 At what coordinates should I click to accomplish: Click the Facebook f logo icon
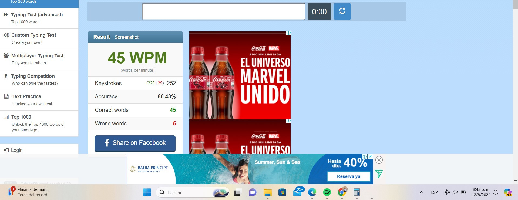click(107, 143)
